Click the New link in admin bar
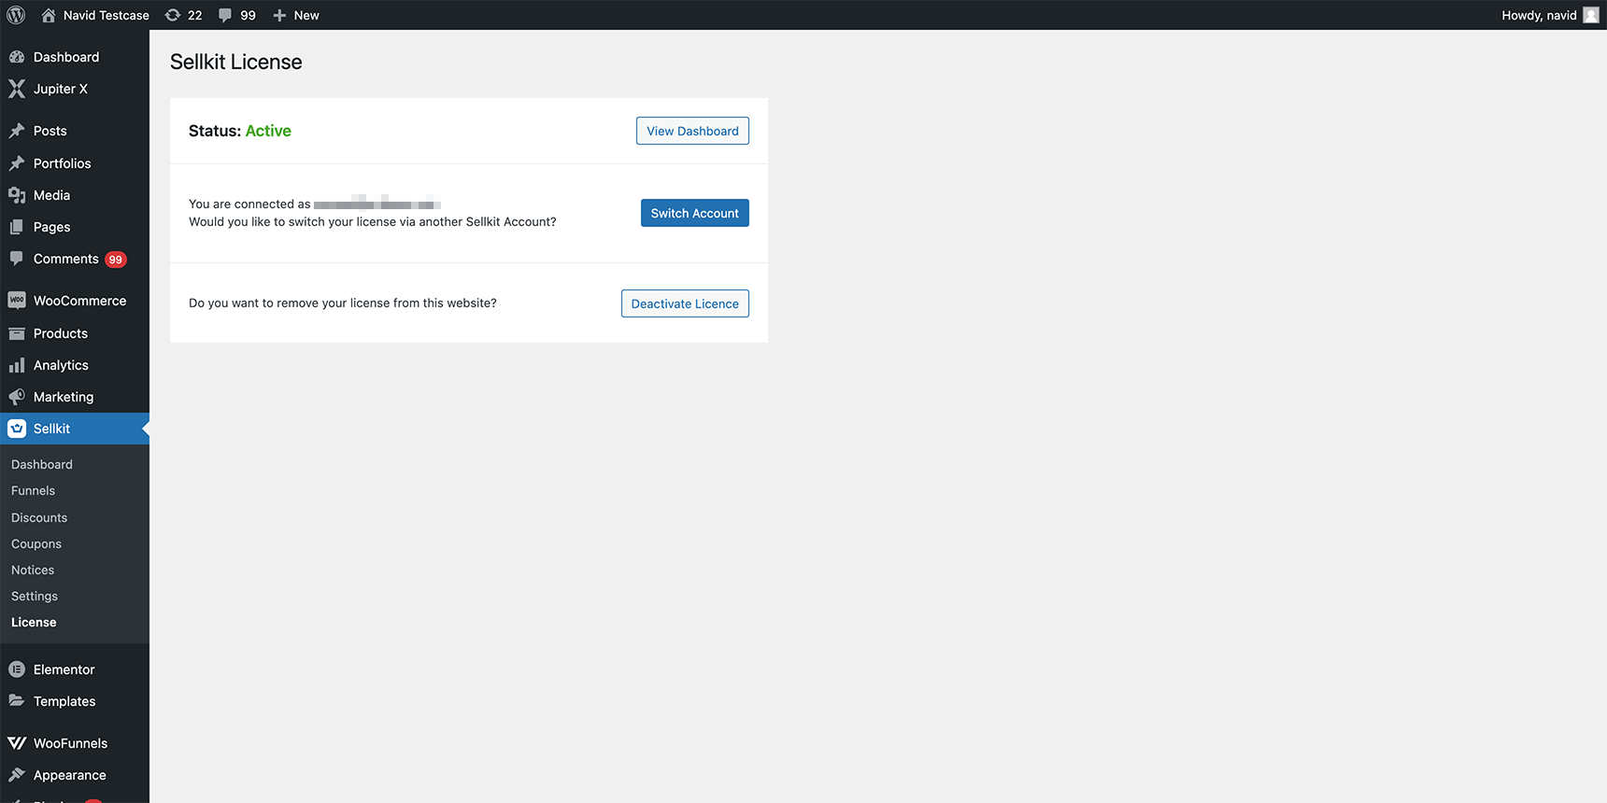 (x=306, y=15)
